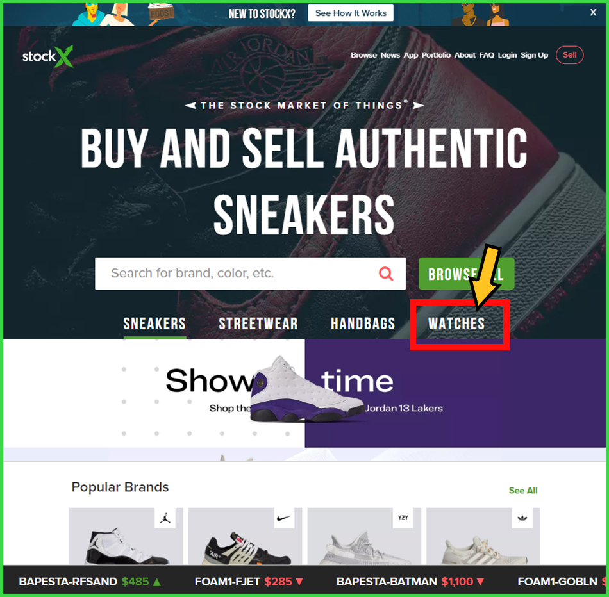Focus the brand search input field
The width and height of the screenshot is (609, 597).
250,274
